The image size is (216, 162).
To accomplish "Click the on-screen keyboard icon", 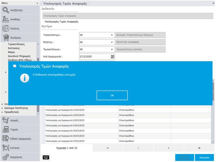I will point(46,157).
